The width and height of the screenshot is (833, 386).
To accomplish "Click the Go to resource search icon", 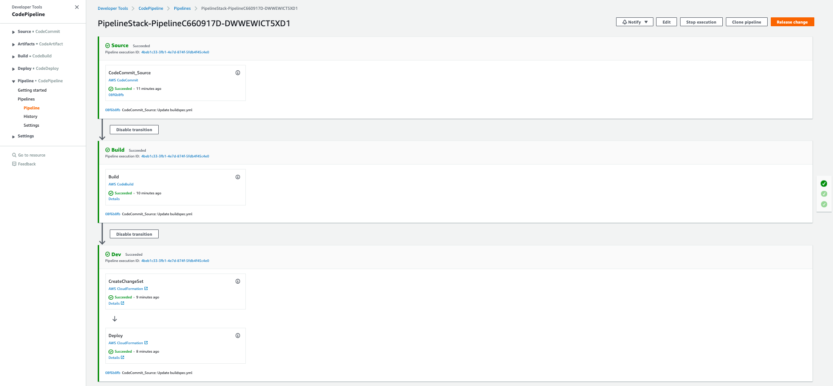I will point(14,155).
